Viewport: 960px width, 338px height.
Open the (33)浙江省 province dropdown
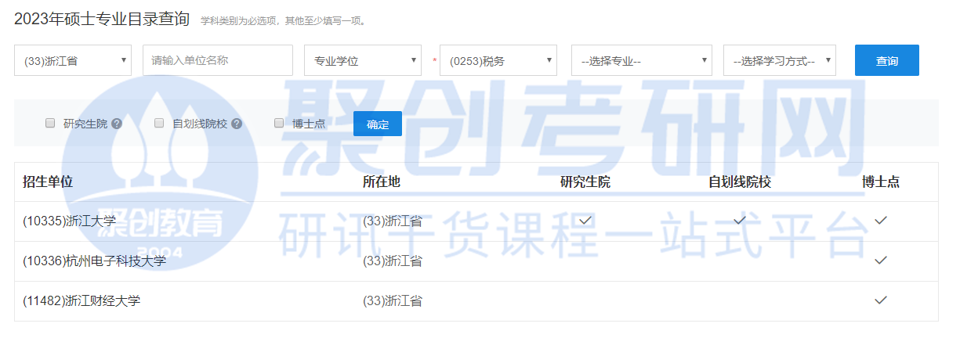tap(73, 60)
